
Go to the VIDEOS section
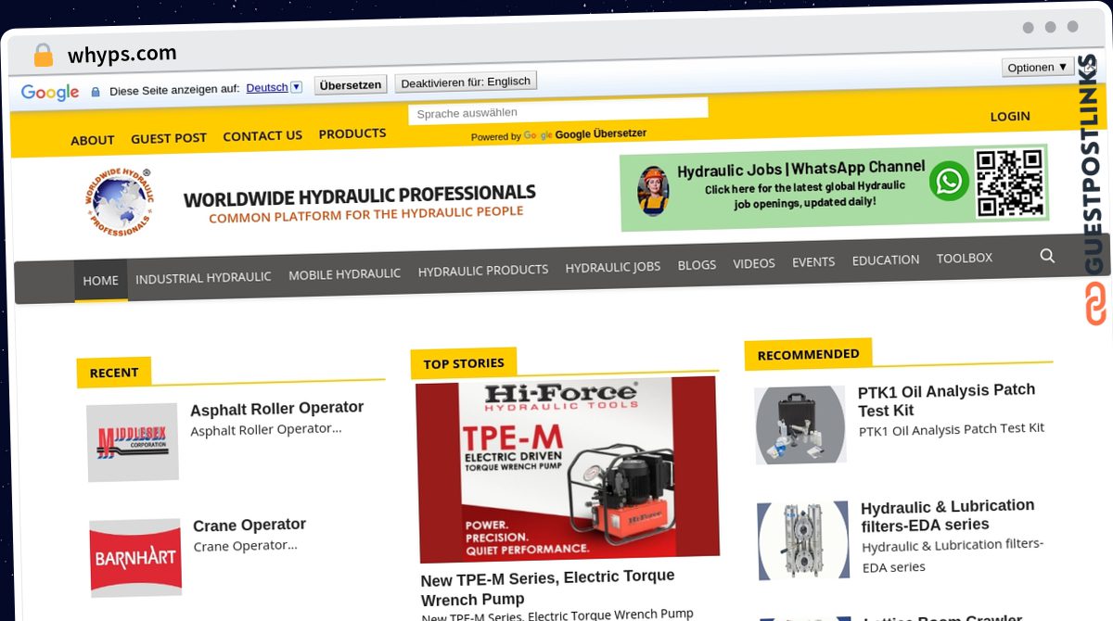click(754, 263)
